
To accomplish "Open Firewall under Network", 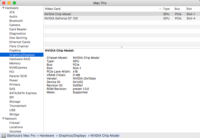I will pos(15,123).
